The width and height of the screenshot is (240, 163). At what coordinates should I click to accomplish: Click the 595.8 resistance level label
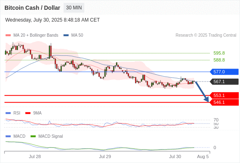219,53
